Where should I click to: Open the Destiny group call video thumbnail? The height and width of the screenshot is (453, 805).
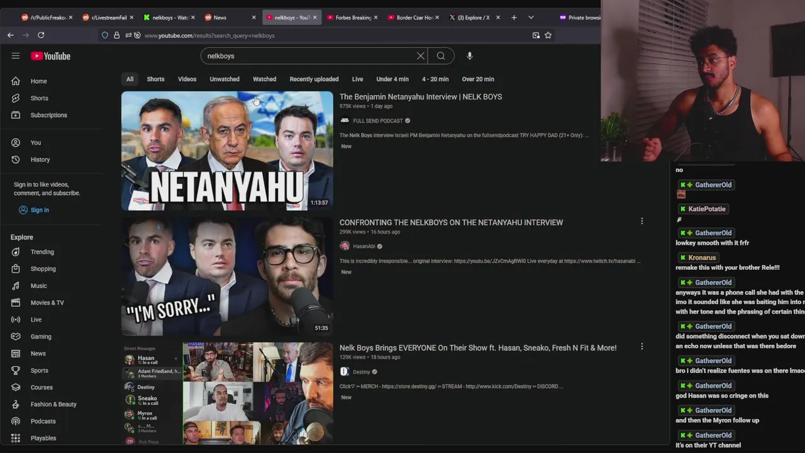click(x=227, y=394)
